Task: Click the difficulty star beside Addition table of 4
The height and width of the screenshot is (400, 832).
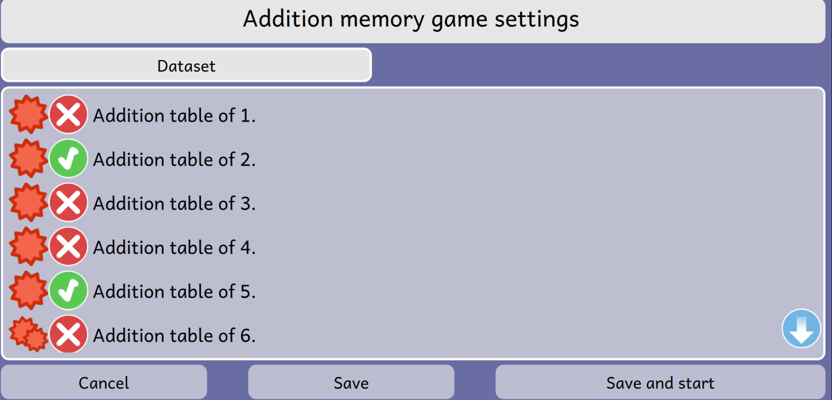Action: 29,247
